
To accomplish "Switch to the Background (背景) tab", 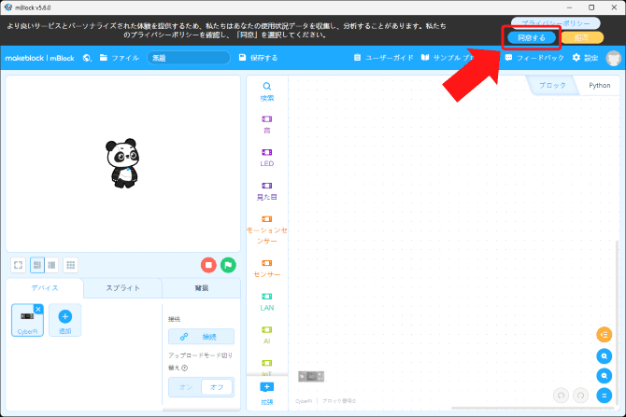I will [x=201, y=288].
